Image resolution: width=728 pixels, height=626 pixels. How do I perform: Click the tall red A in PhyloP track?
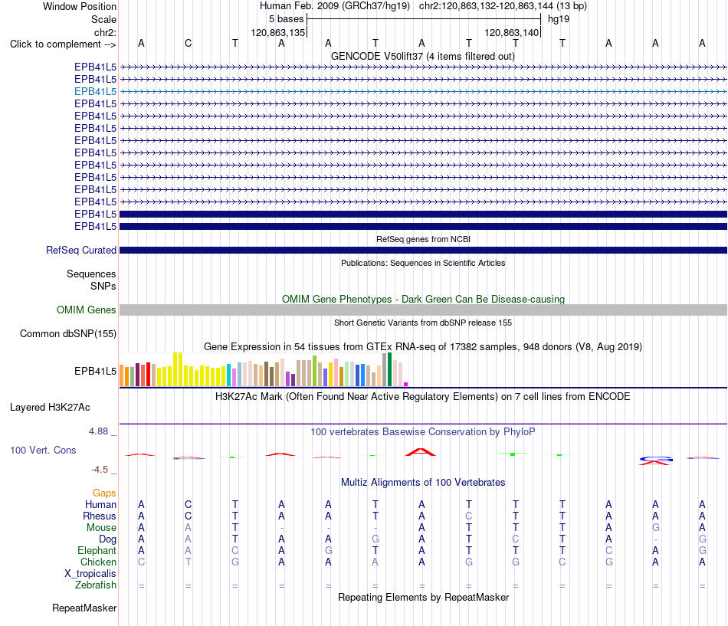point(421,452)
